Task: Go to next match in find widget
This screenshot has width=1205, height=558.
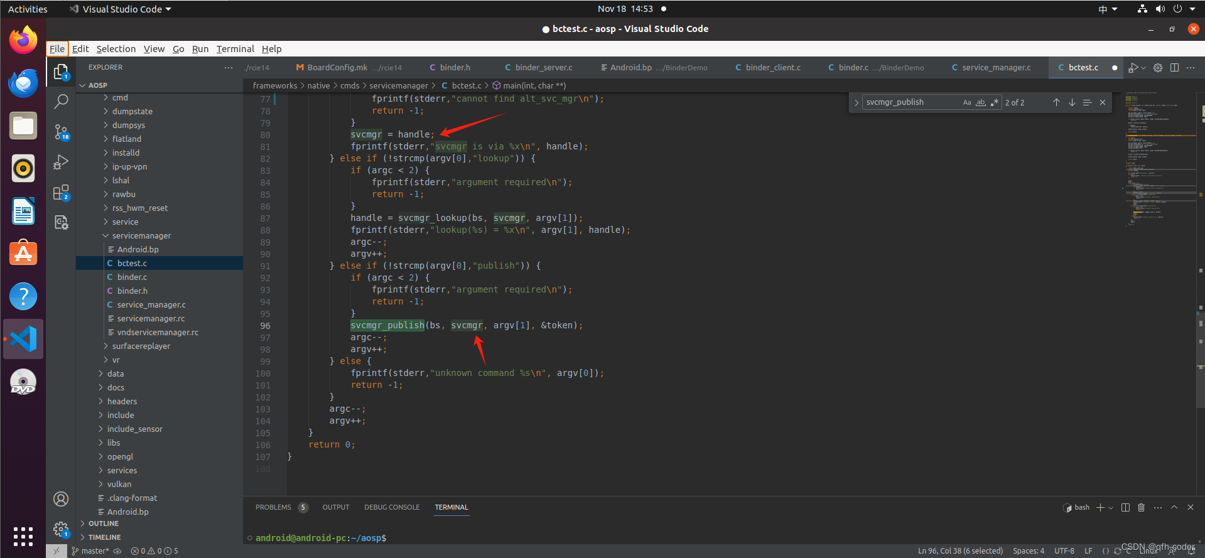Action: (1072, 102)
